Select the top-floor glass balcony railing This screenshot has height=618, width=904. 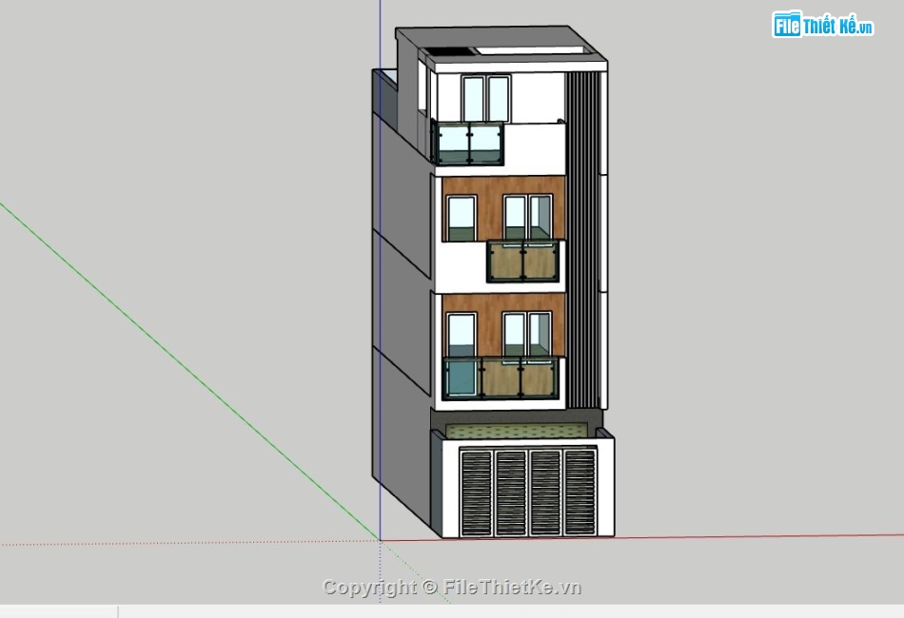468,144
